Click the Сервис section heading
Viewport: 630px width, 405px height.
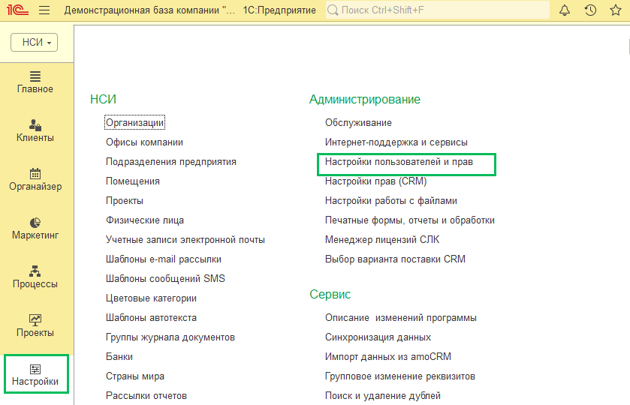click(330, 294)
